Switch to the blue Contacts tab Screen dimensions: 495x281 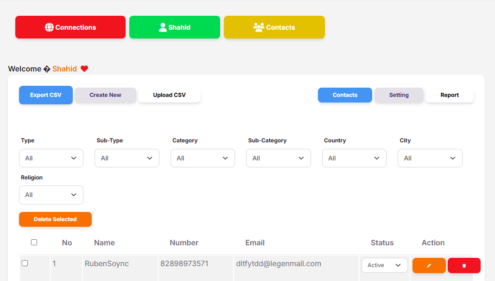[x=345, y=95]
